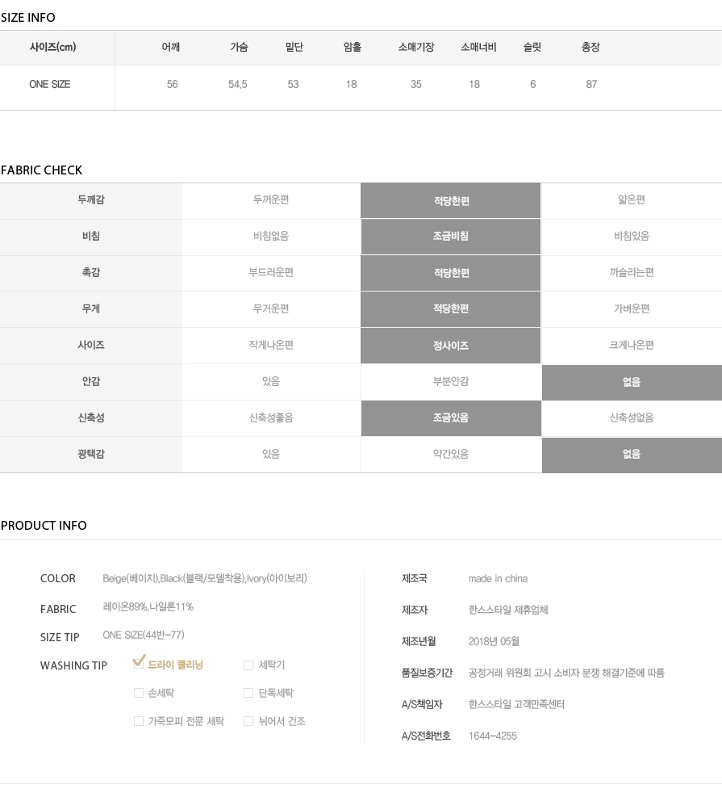
Task: Click the highlighted 조금비침 cell
Action: point(451,236)
